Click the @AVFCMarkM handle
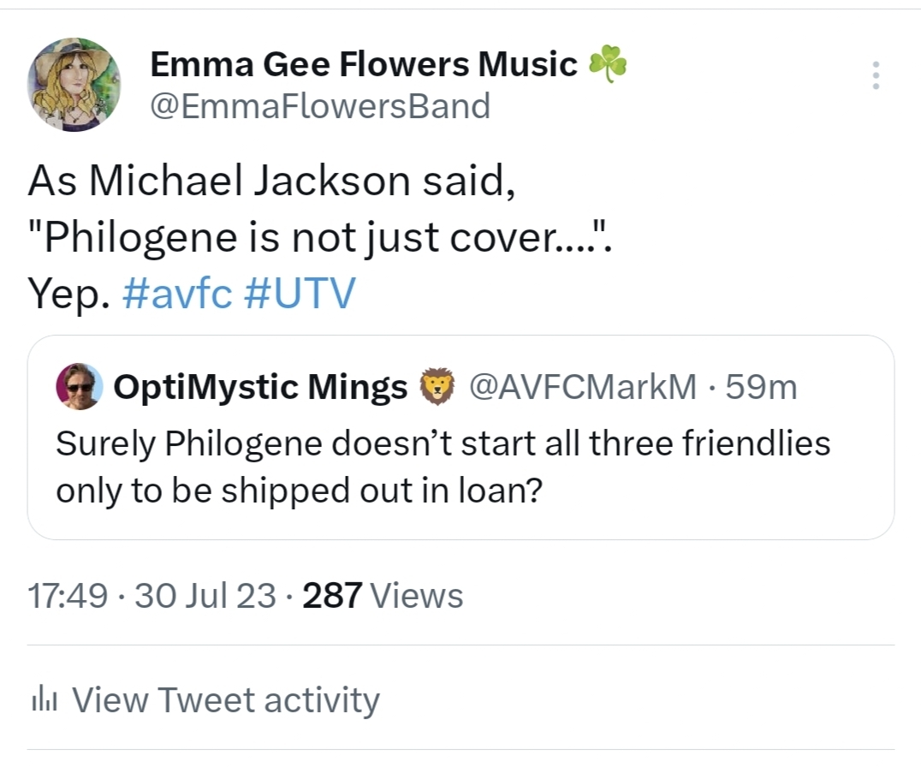 583,388
